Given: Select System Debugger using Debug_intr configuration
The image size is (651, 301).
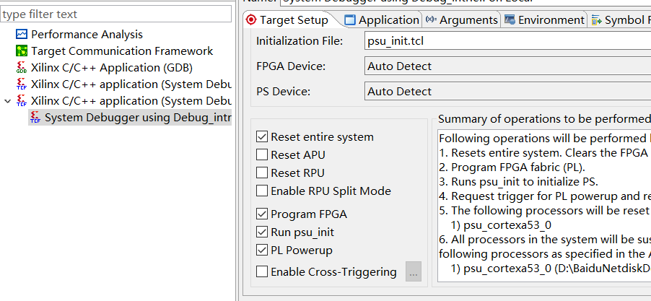Looking at the screenshot, I should click(x=137, y=118).
